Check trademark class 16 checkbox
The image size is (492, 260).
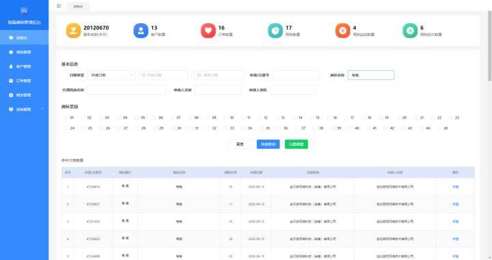[x=329, y=118]
